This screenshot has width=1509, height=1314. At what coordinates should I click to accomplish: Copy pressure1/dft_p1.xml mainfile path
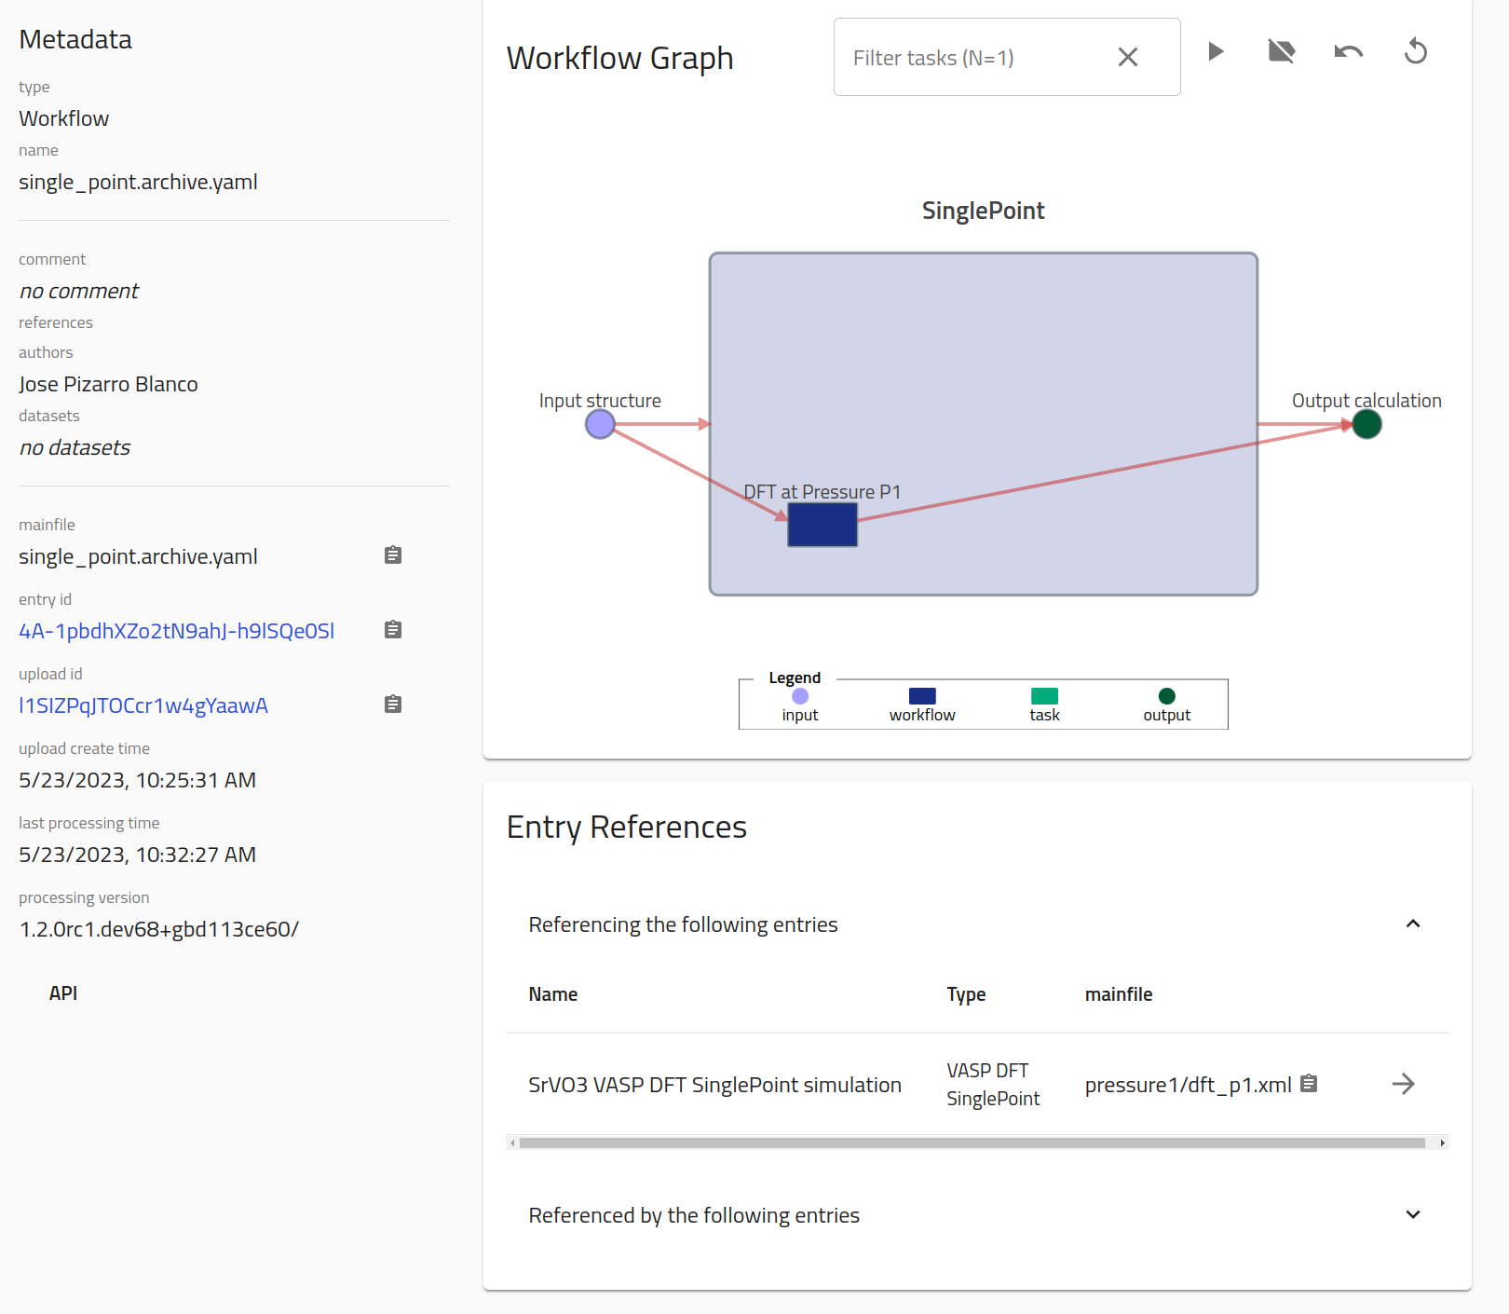[1309, 1083]
